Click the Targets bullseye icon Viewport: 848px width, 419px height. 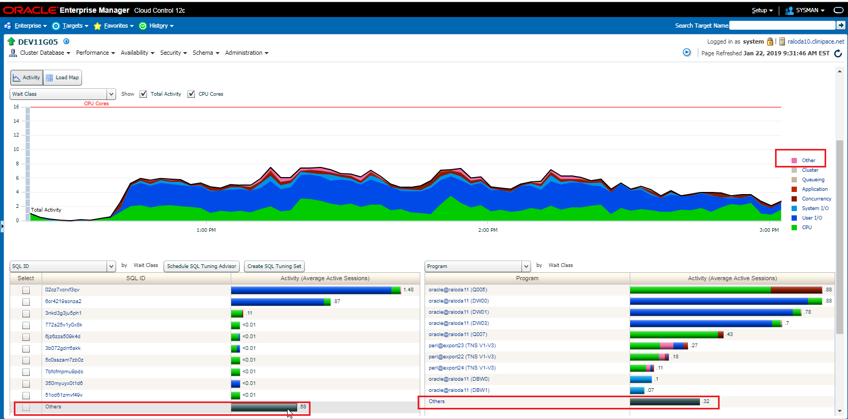pos(56,26)
